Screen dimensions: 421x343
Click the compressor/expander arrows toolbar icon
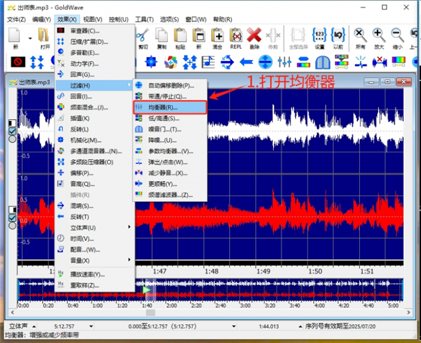[37, 62]
